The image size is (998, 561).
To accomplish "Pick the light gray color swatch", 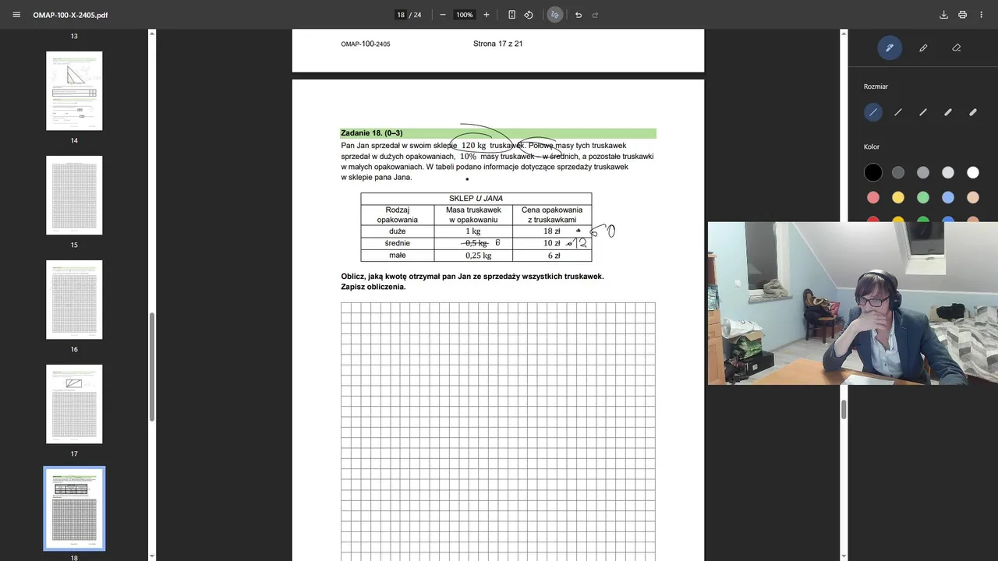I will coord(948,172).
